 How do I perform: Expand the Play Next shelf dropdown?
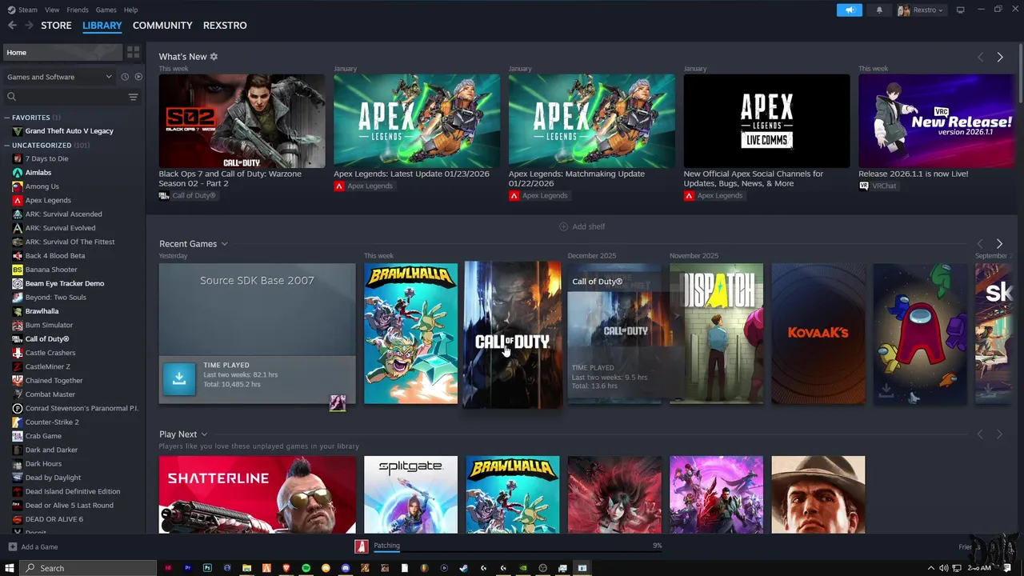(204, 434)
